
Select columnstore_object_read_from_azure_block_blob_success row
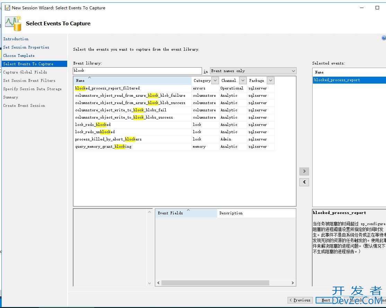click(174, 103)
